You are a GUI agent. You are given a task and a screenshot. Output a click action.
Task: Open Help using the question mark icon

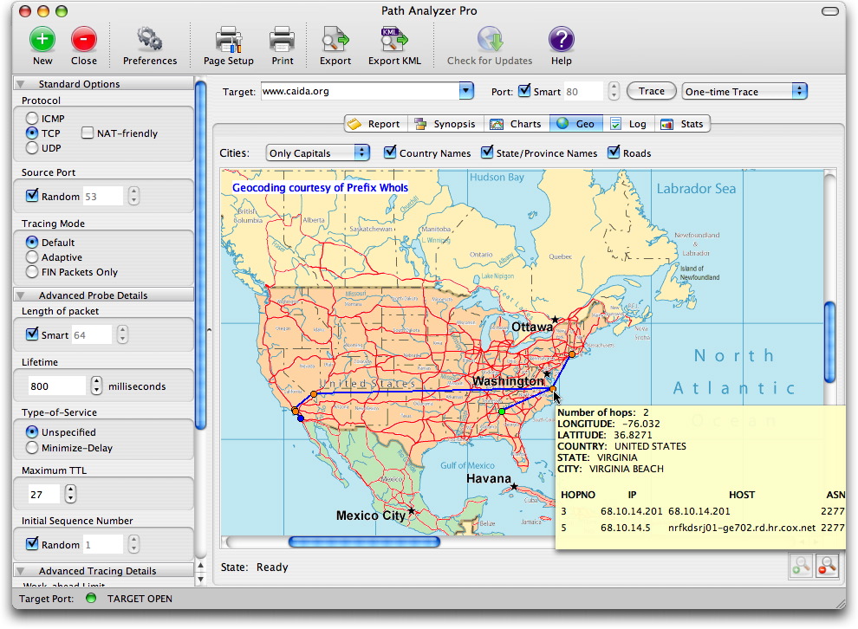tap(561, 39)
